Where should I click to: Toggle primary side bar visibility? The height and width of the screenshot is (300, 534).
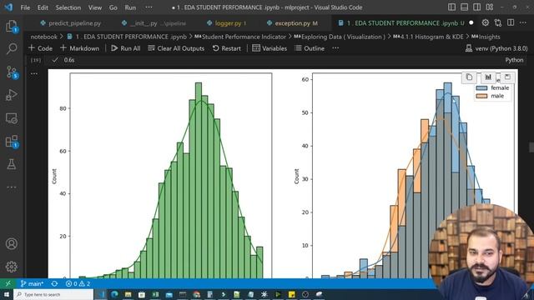(451, 7)
